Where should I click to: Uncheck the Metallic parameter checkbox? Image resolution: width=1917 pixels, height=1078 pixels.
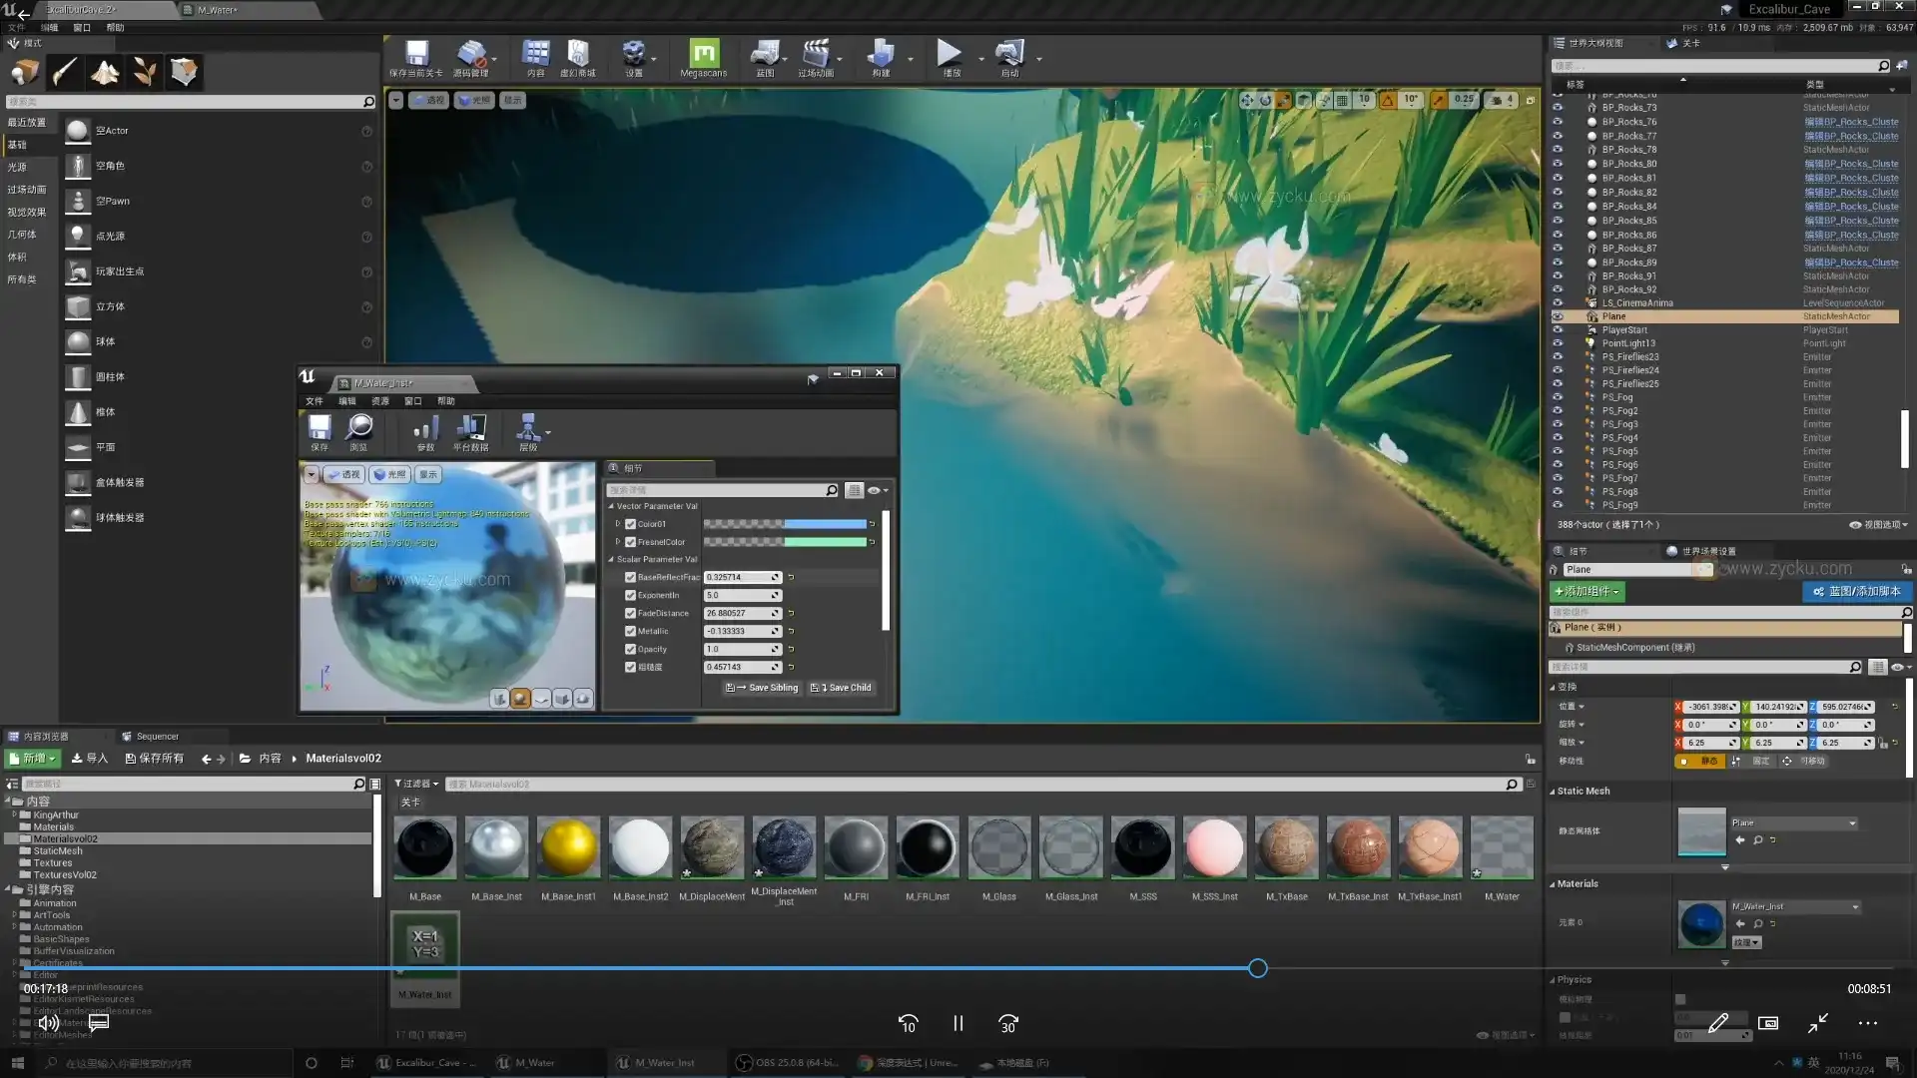coord(630,631)
